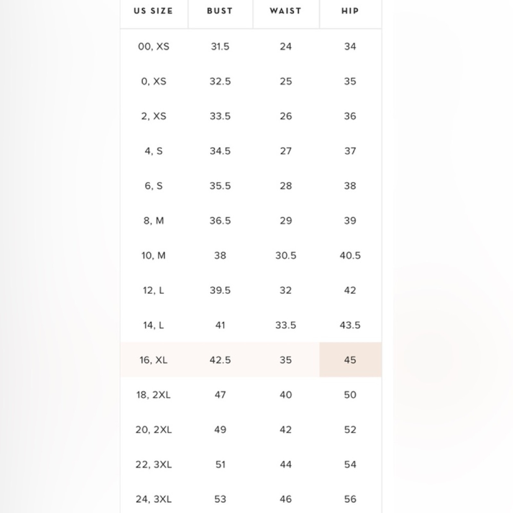Click waist value 35 in highlighted row
513x513 pixels.
286,360
